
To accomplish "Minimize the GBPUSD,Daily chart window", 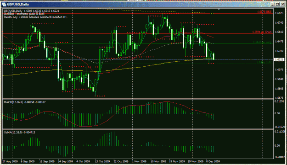I will 273,4.
